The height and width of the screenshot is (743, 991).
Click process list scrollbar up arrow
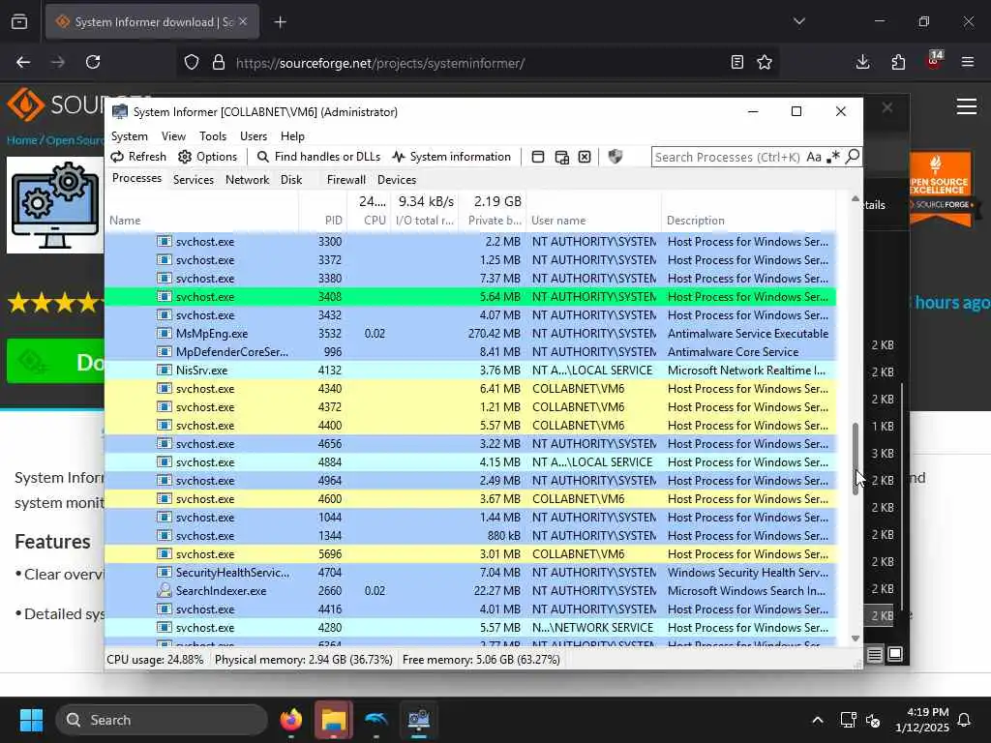coord(856,198)
